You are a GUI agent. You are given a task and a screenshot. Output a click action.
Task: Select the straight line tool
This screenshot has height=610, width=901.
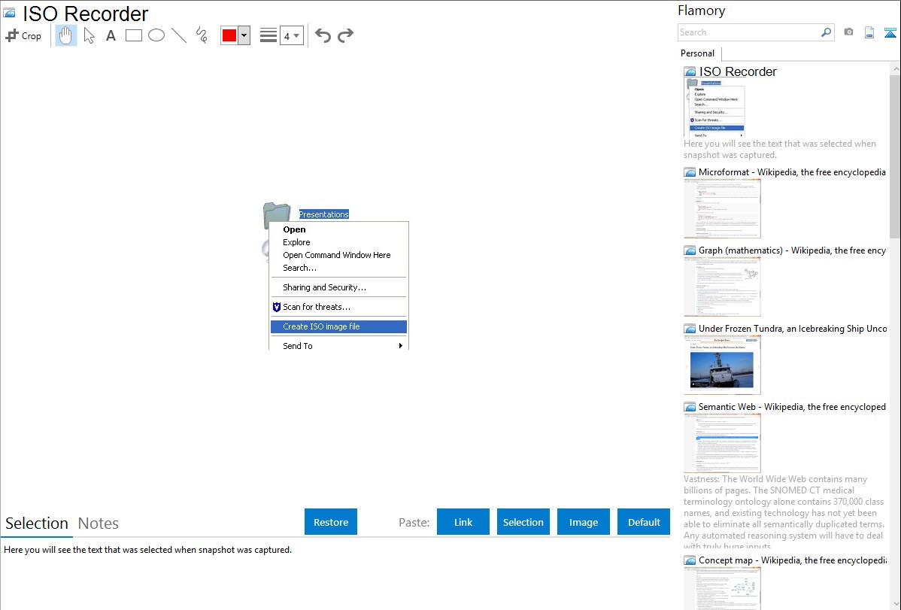pyautogui.click(x=179, y=35)
